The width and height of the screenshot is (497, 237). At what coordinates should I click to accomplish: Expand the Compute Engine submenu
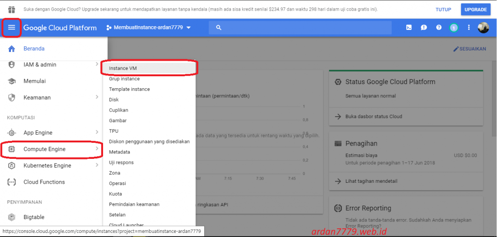44,149
